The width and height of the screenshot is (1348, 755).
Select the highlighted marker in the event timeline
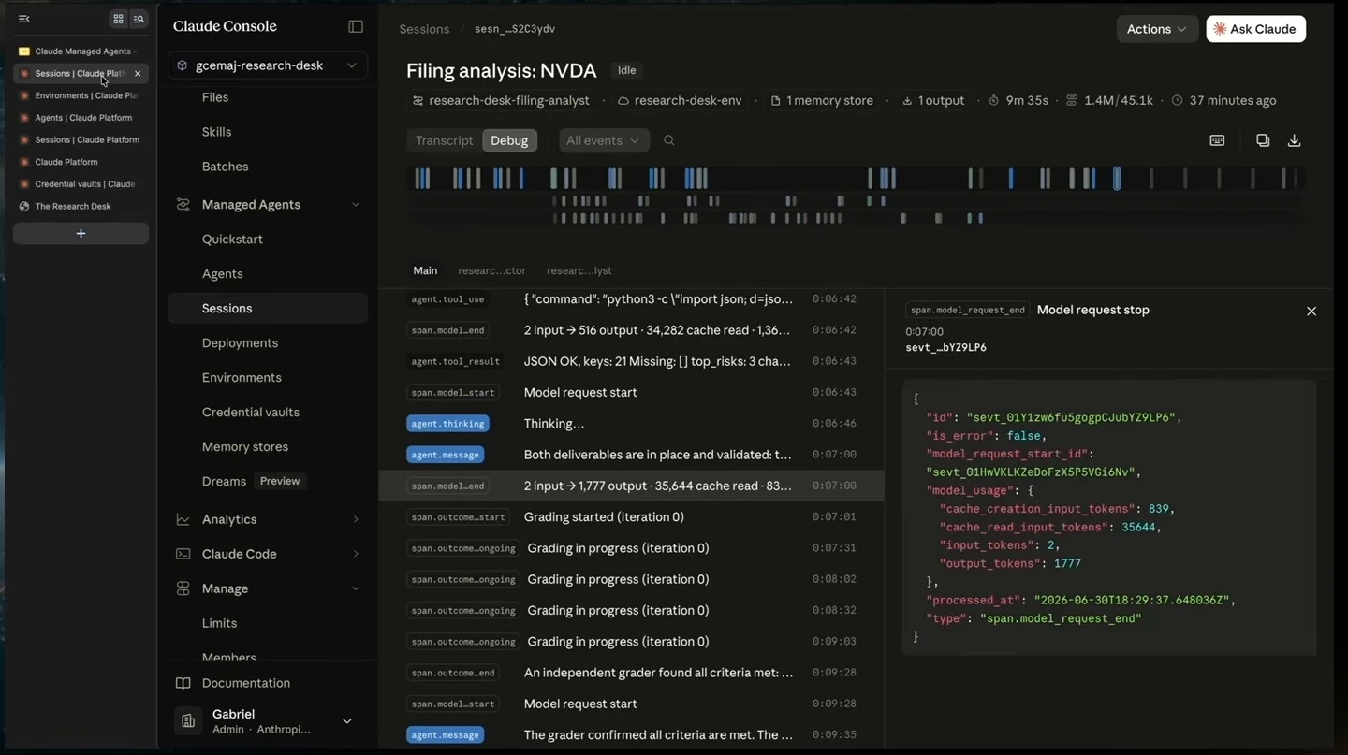pyautogui.click(x=1116, y=178)
